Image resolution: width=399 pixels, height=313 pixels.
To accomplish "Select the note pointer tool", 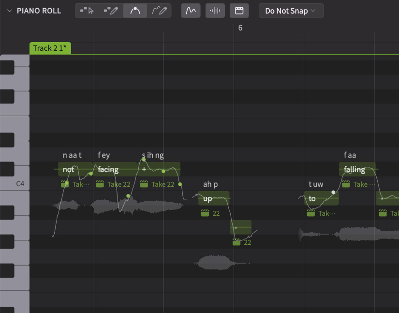I will 88,11.
